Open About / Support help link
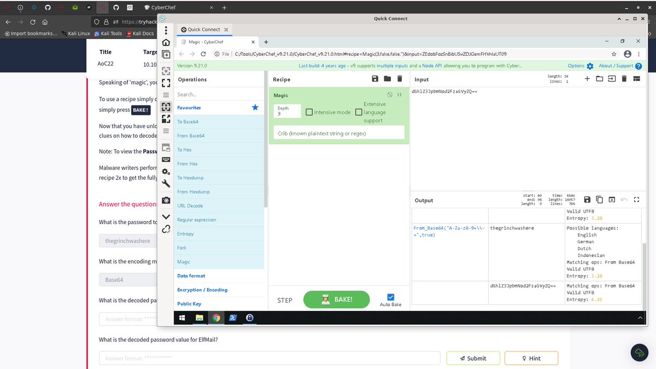Screen dimensions: 656x369 620,66
